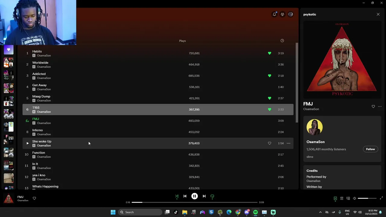Toggle repeat mode
The image size is (386, 217).
click(212, 196)
